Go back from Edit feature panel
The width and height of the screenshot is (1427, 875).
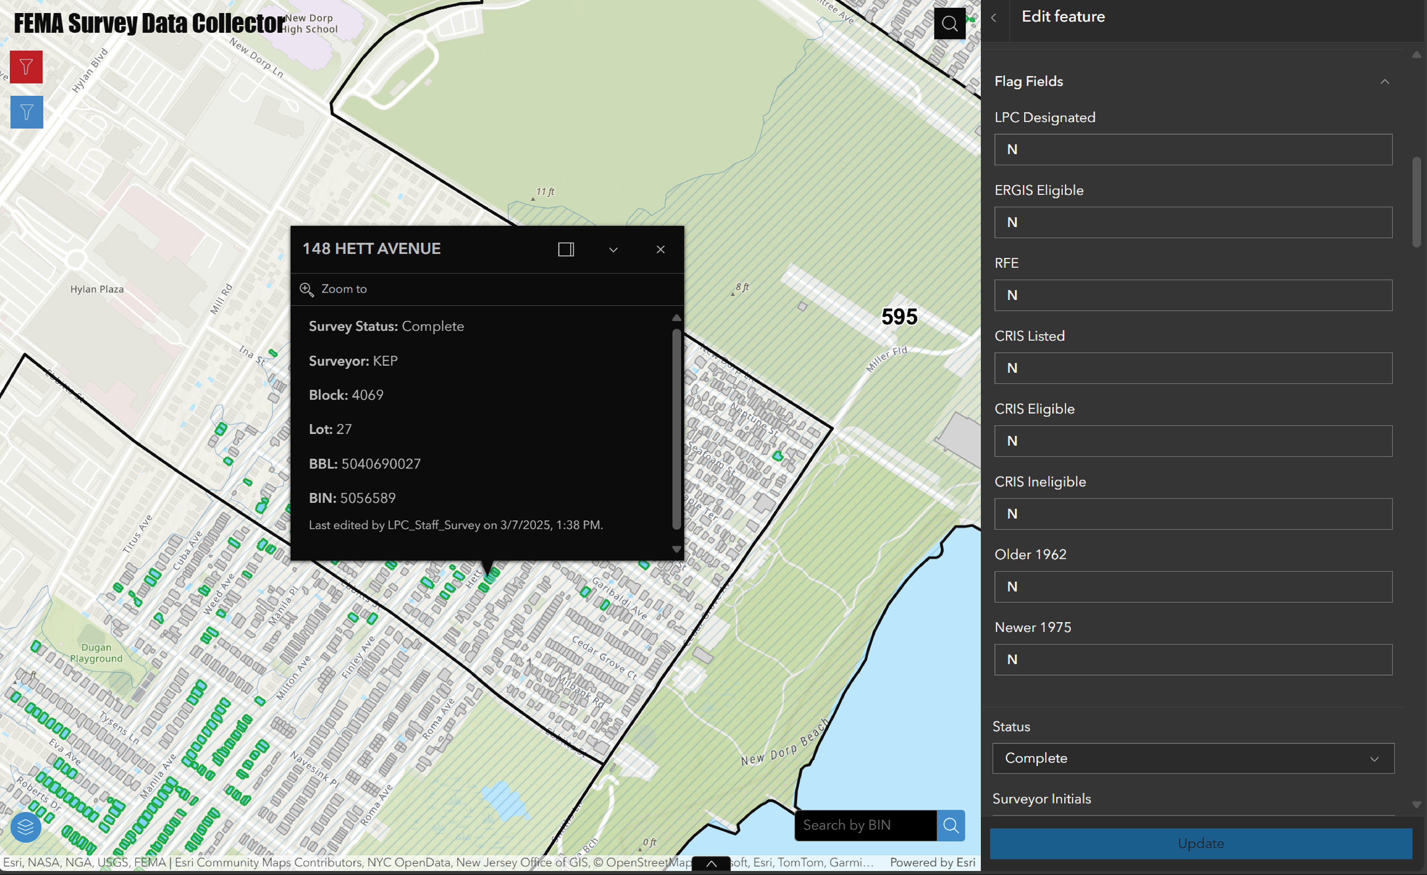(x=994, y=18)
